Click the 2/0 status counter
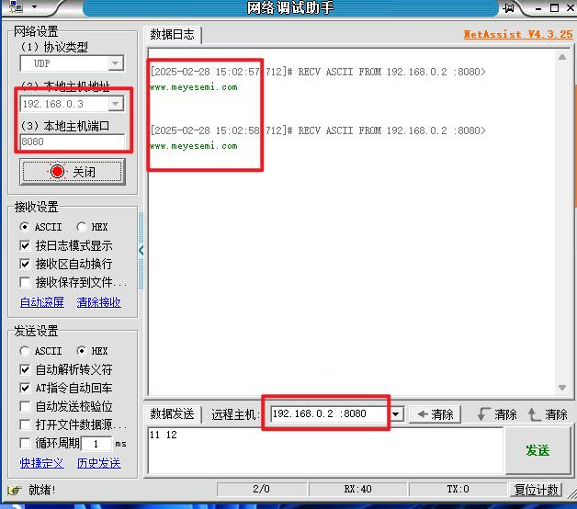This screenshot has height=509, width=577. coord(261,489)
